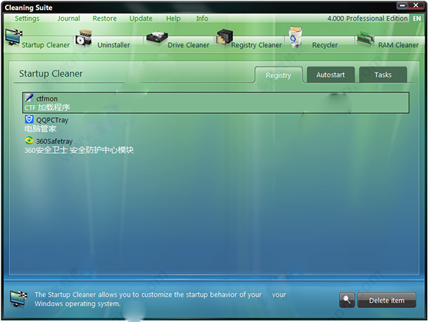Select the QQPCTray startup entry

(216, 124)
